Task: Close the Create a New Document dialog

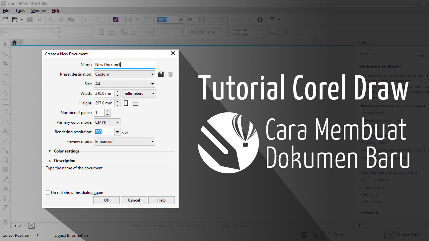Action: point(173,53)
